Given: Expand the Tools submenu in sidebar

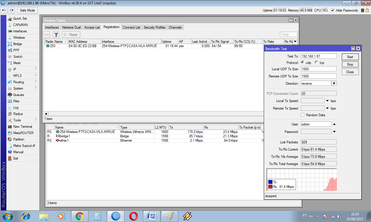Looking at the screenshot, I should pos(36,120).
